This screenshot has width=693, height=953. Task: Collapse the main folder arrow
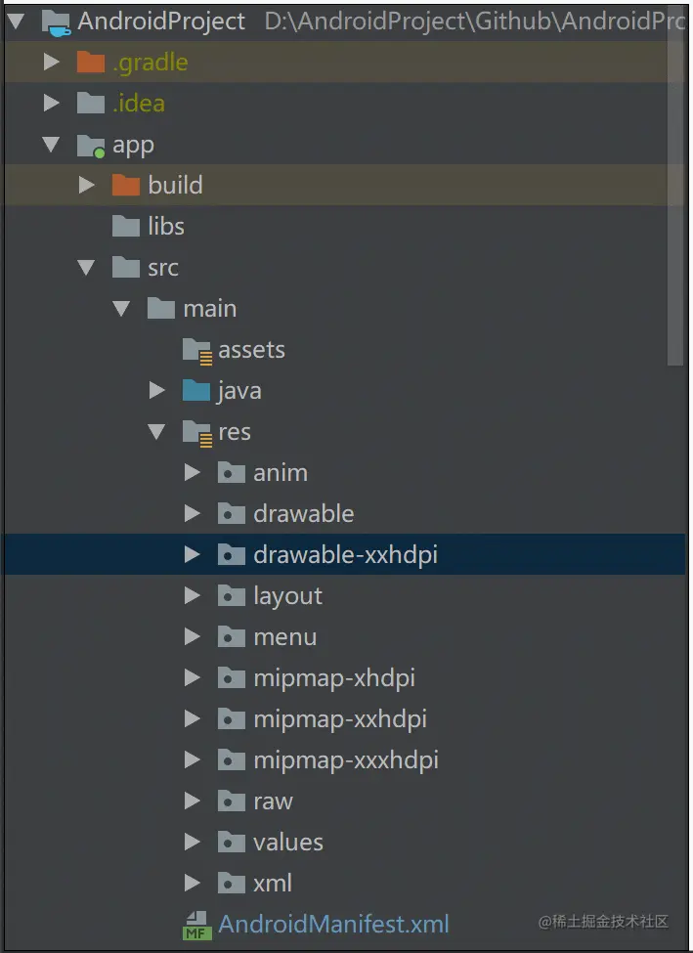coord(121,309)
